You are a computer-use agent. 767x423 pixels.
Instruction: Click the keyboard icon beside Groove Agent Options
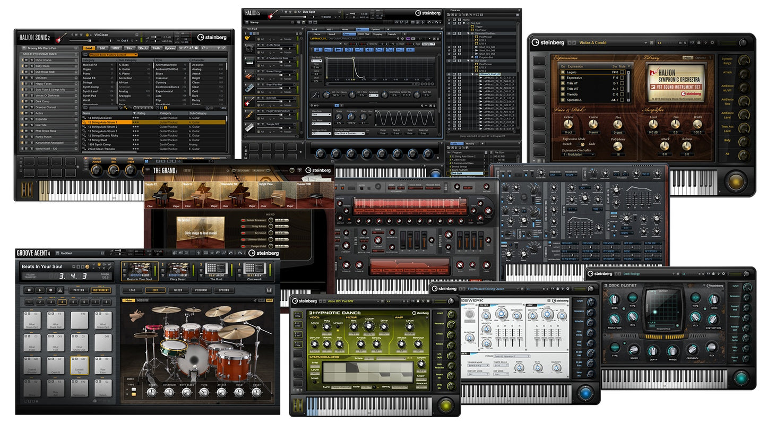coord(268,290)
